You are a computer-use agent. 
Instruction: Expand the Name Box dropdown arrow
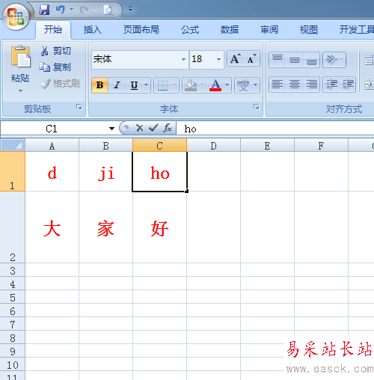pos(111,129)
